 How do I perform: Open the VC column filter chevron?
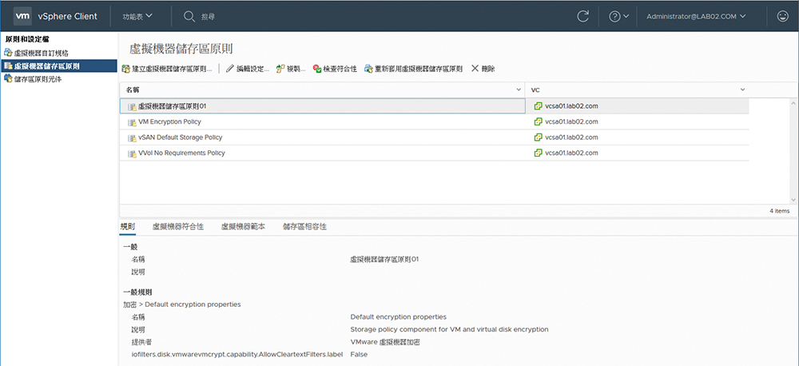(742, 90)
